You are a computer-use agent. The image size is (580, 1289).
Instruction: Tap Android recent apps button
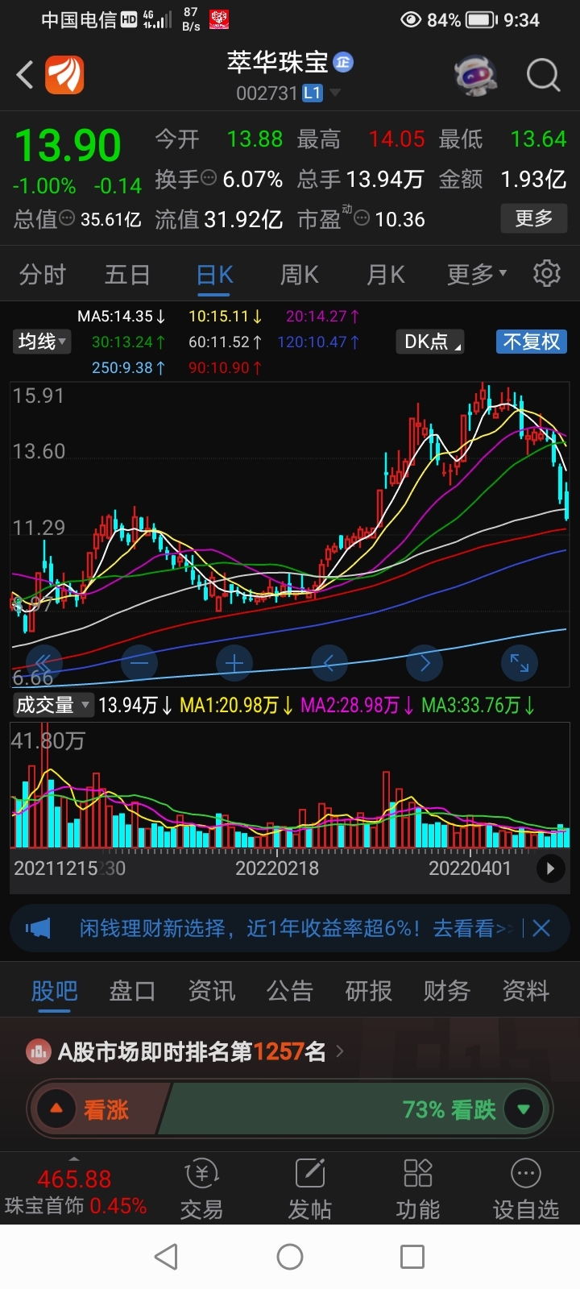coord(412,1257)
